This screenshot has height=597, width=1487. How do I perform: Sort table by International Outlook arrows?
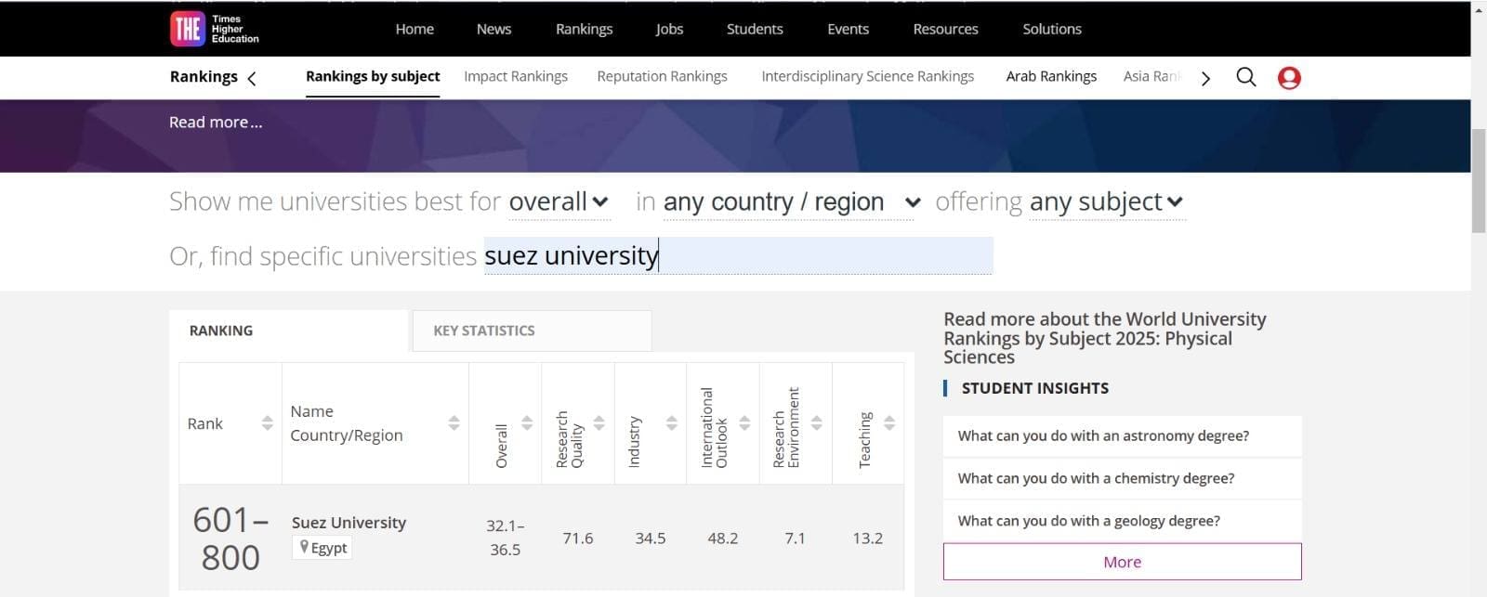[x=744, y=423]
